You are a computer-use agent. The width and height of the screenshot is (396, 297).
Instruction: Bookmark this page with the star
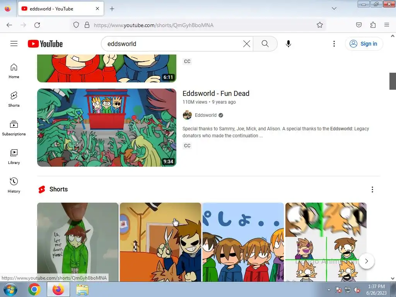320,25
